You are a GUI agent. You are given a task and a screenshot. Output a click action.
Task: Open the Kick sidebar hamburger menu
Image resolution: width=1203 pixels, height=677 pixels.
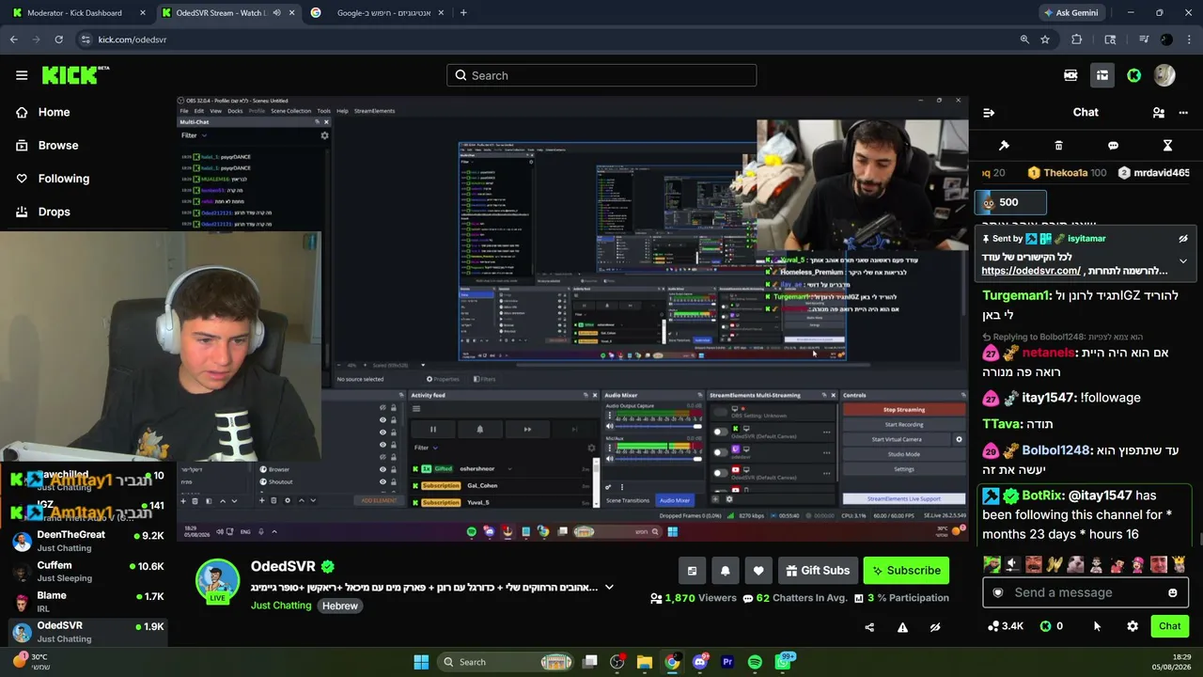click(x=22, y=75)
